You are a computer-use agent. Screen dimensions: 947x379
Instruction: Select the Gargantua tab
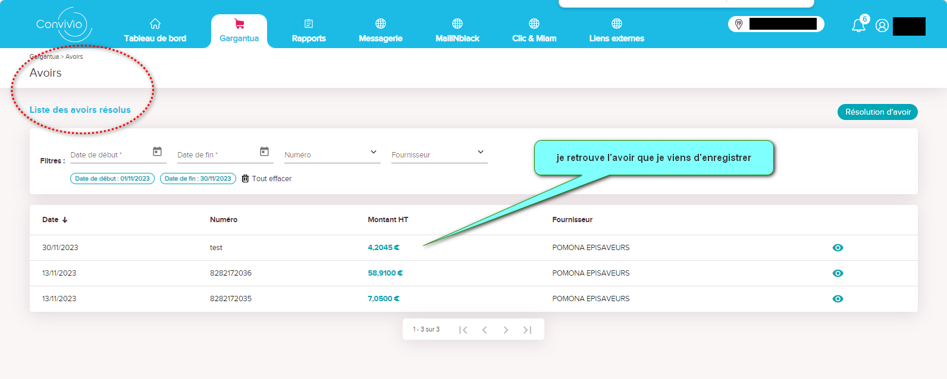coord(239,31)
